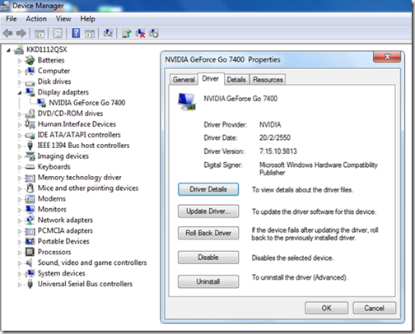The width and height of the screenshot is (415, 334).
Task: Click the Update Driver Software toolbar icon
Action: click(127, 33)
